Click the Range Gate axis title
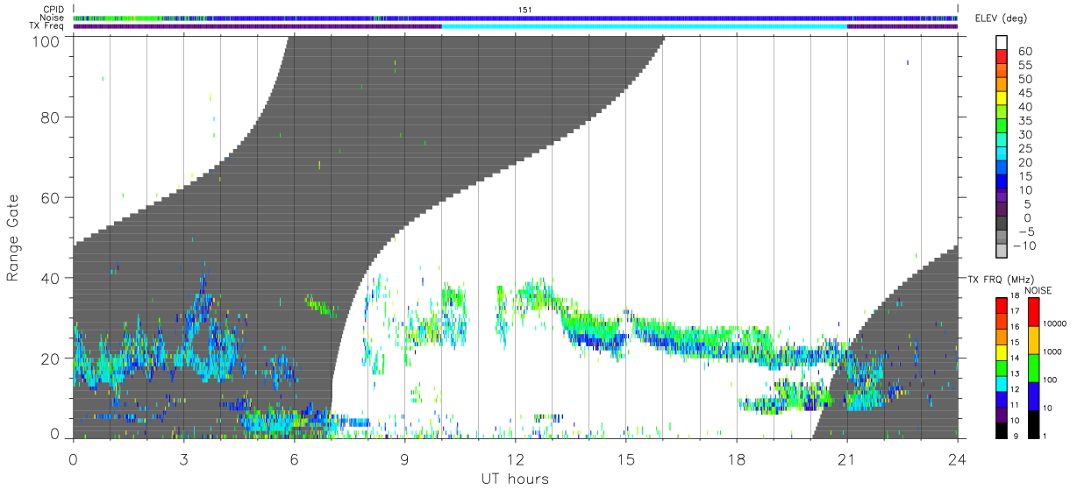Viewport: 1077px width, 497px height. [x=13, y=237]
